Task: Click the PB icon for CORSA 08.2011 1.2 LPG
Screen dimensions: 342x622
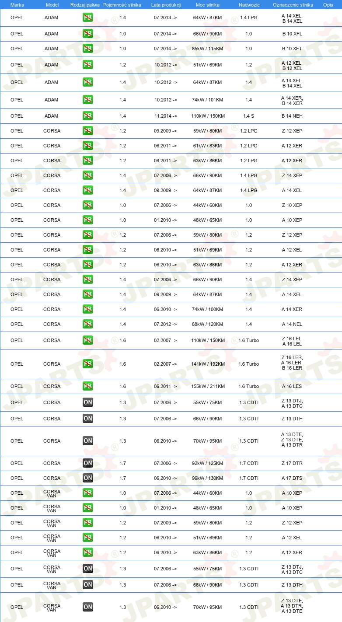Action: coord(87,161)
